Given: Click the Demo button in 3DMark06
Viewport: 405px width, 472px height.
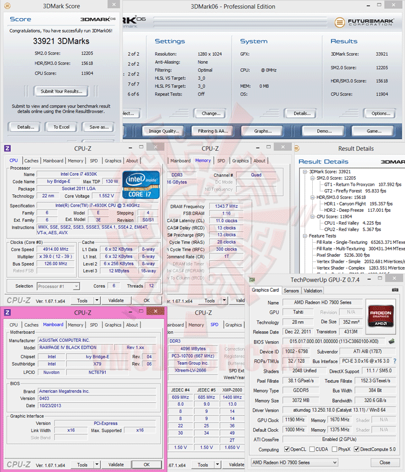Looking at the screenshot, I should 324,131.
